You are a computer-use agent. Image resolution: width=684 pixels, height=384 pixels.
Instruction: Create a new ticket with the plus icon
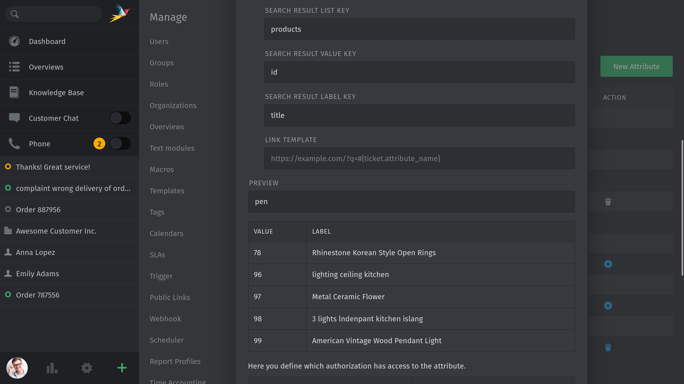[x=122, y=368]
